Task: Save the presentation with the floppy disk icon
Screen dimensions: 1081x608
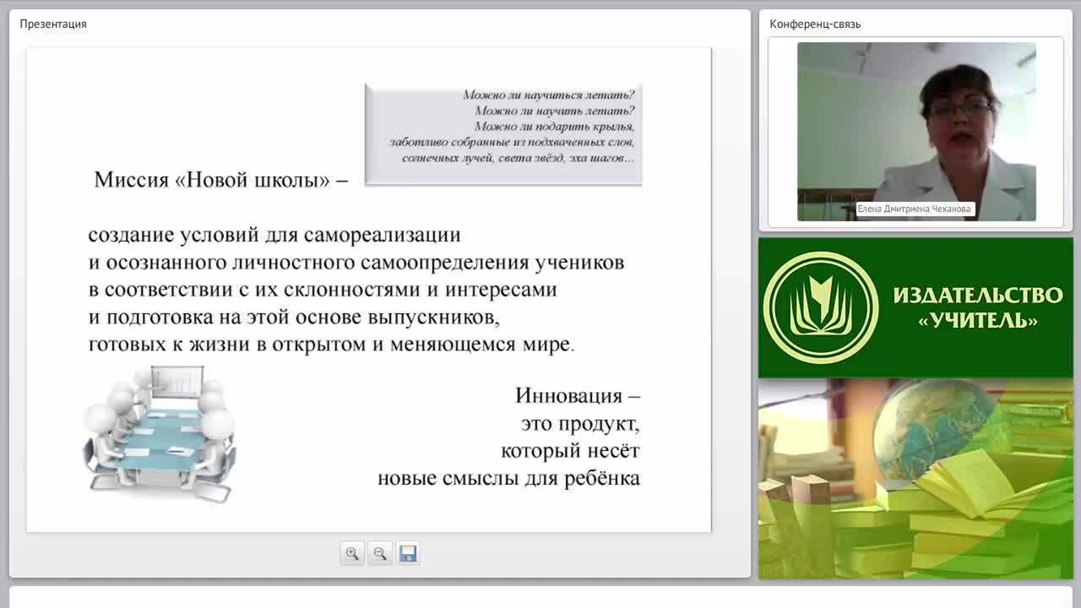Action: [408, 553]
